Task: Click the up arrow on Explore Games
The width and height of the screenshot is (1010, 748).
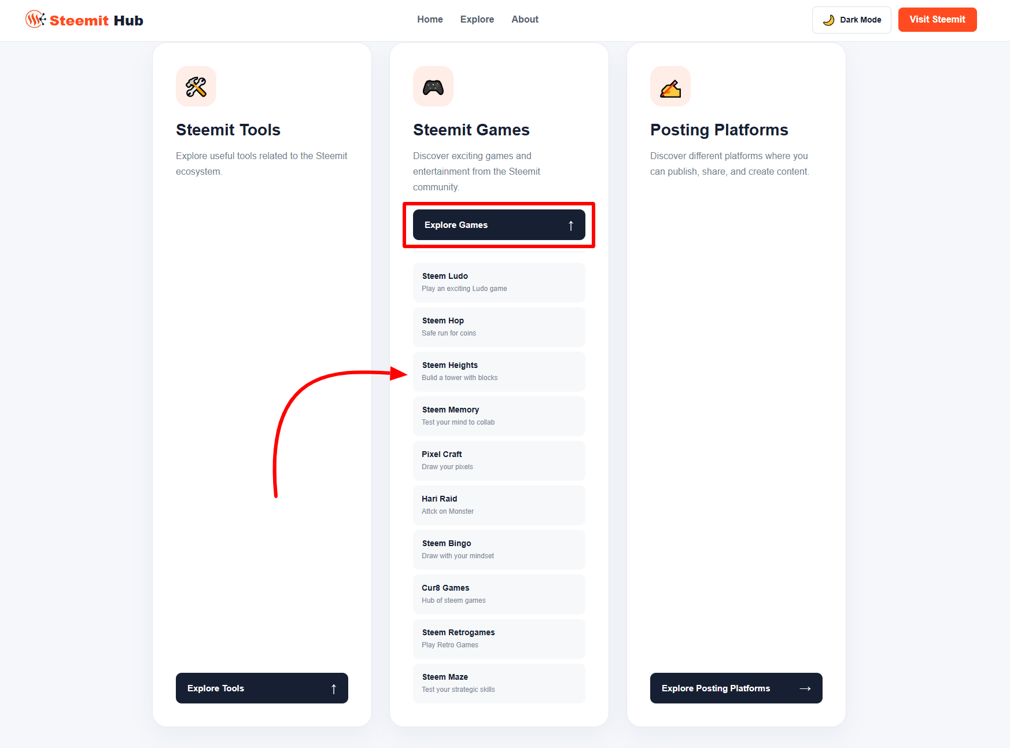Action: pyautogui.click(x=571, y=225)
